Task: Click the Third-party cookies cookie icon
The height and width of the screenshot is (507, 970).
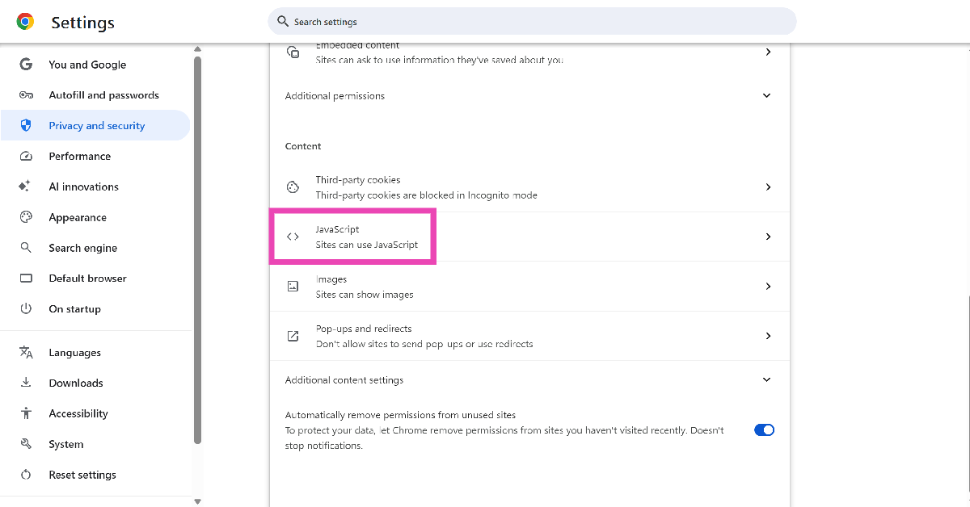Action: (x=293, y=187)
